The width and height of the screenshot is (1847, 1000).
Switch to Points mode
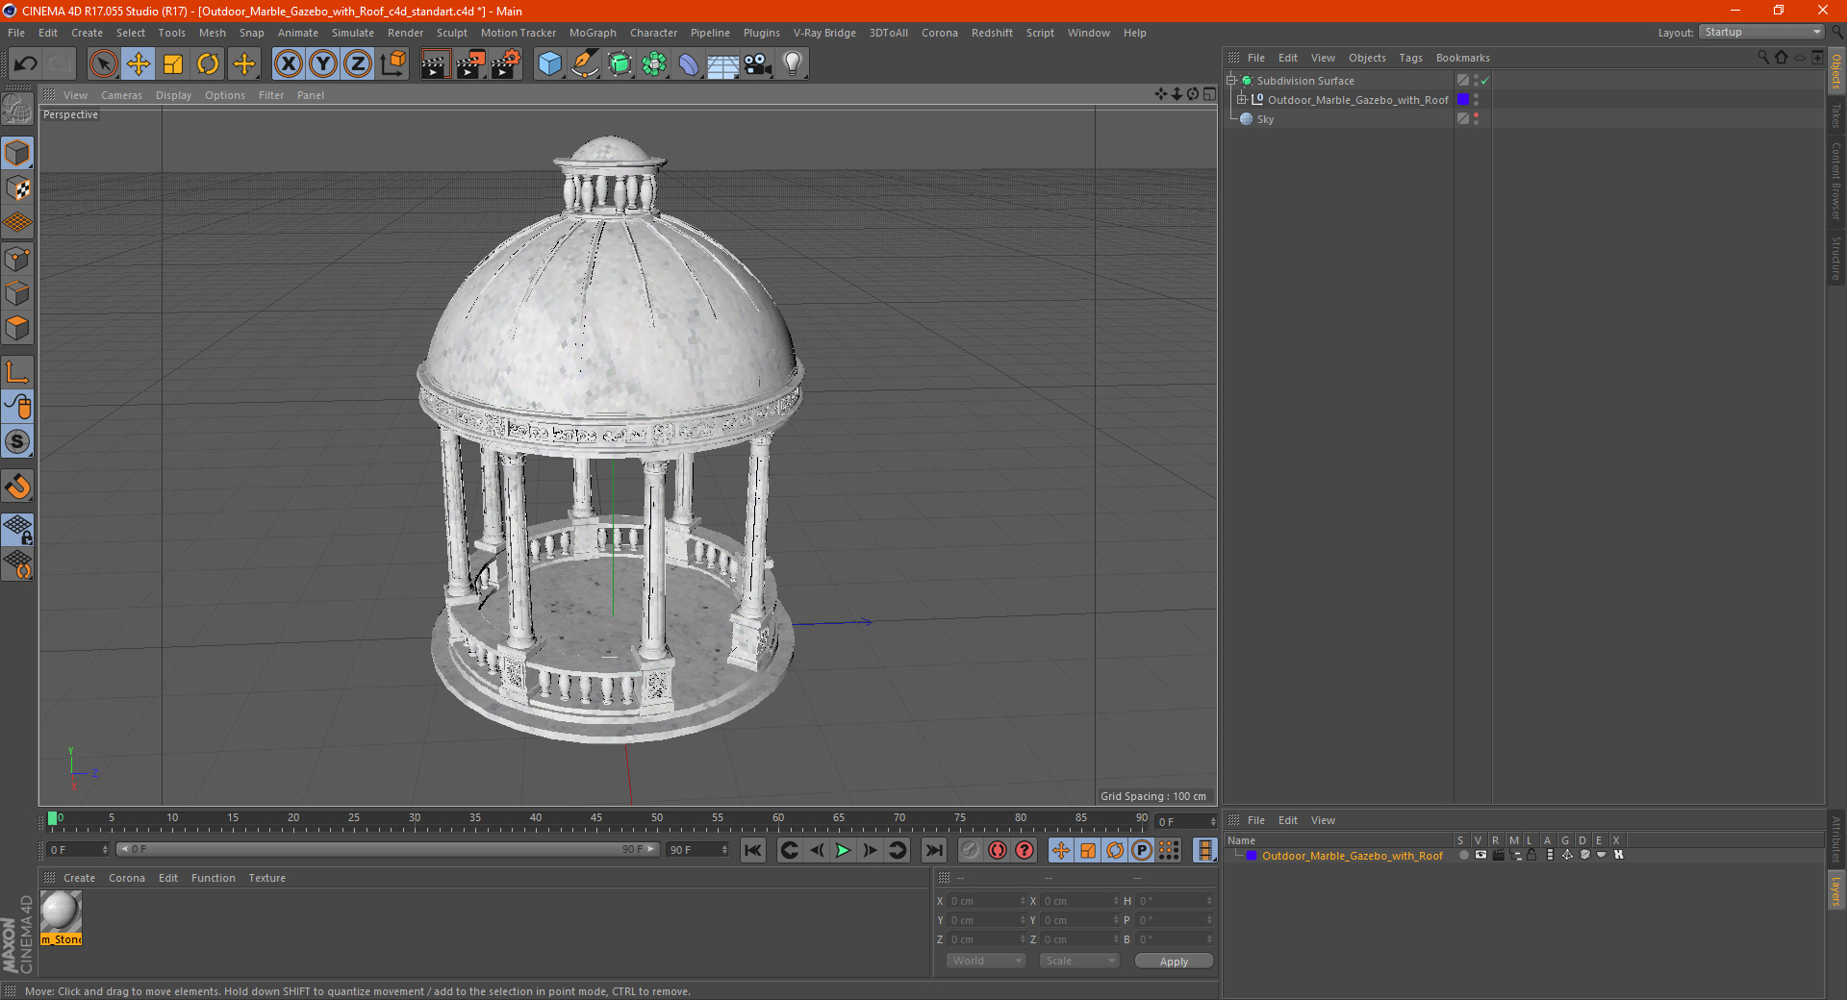[18, 259]
